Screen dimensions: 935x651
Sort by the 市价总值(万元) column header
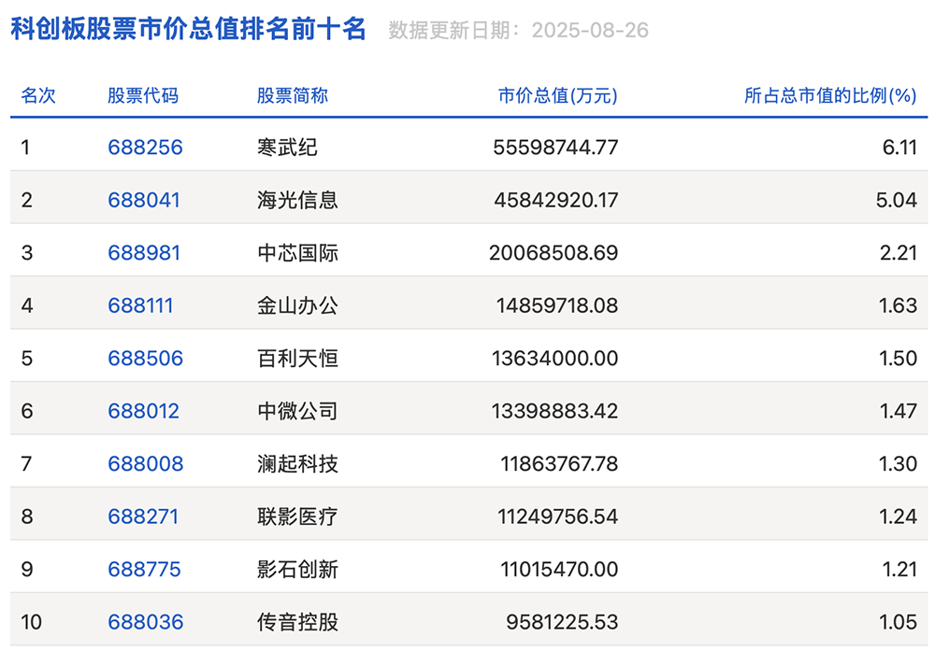click(x=557, y=95)
